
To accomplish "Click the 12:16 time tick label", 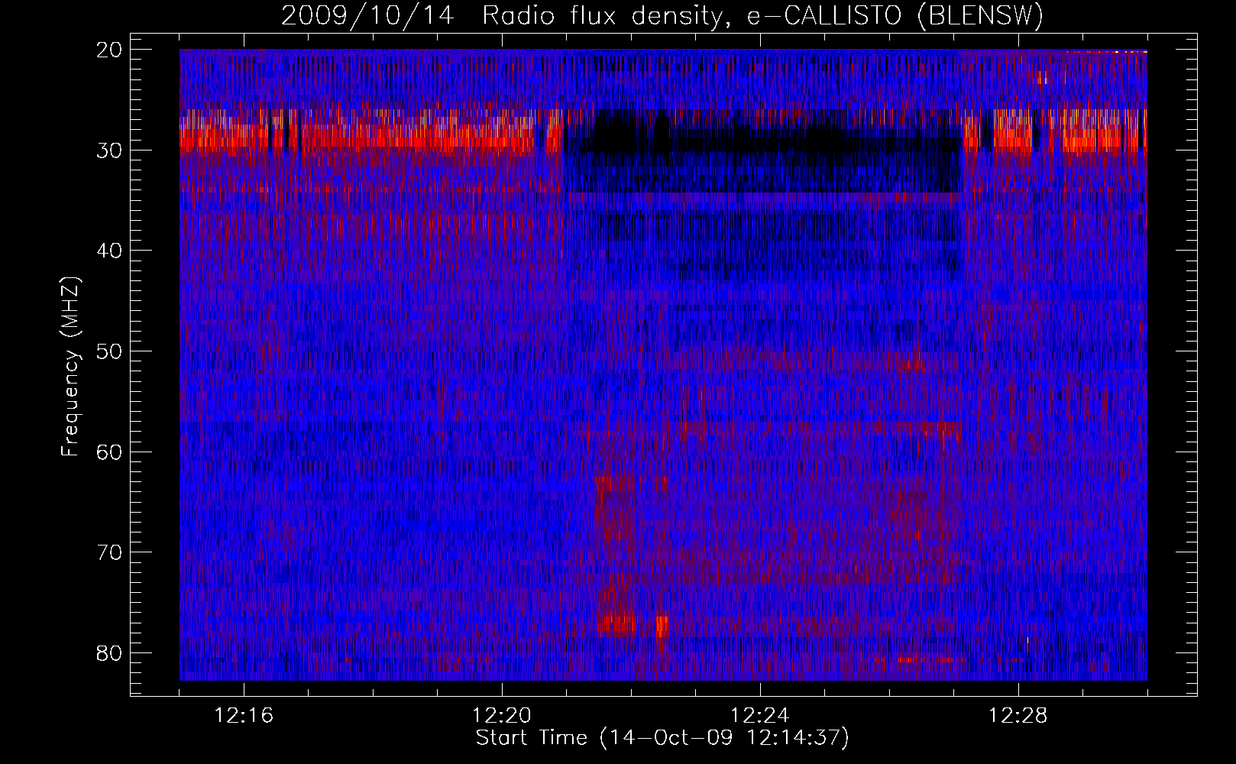I will (244, 716).
